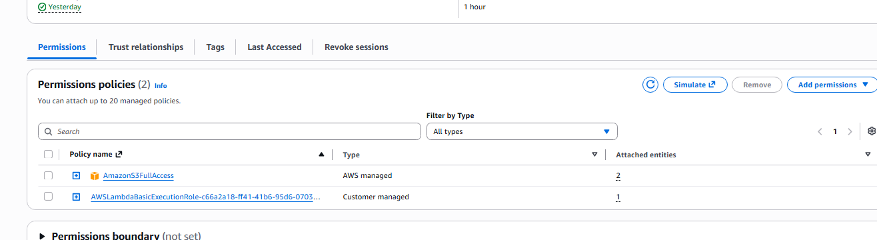Click the Customer managed type cell
Viewport: 877px width, 240px height.
pos(376,197)
